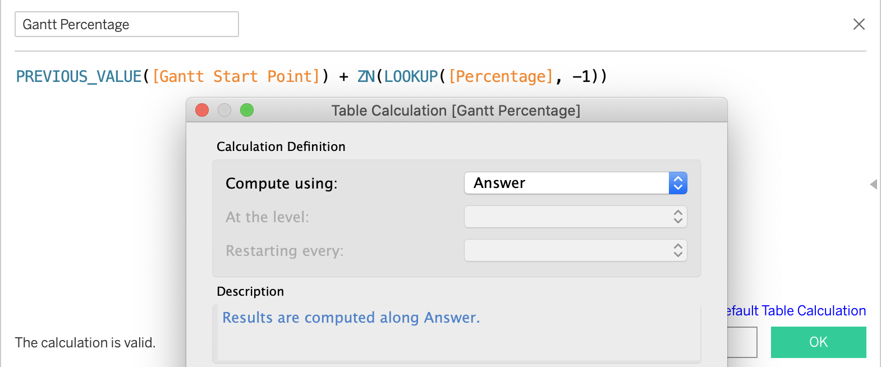Open the Restarting every dropdown
The height and width of the screenshot is (367, 881).
575,250
